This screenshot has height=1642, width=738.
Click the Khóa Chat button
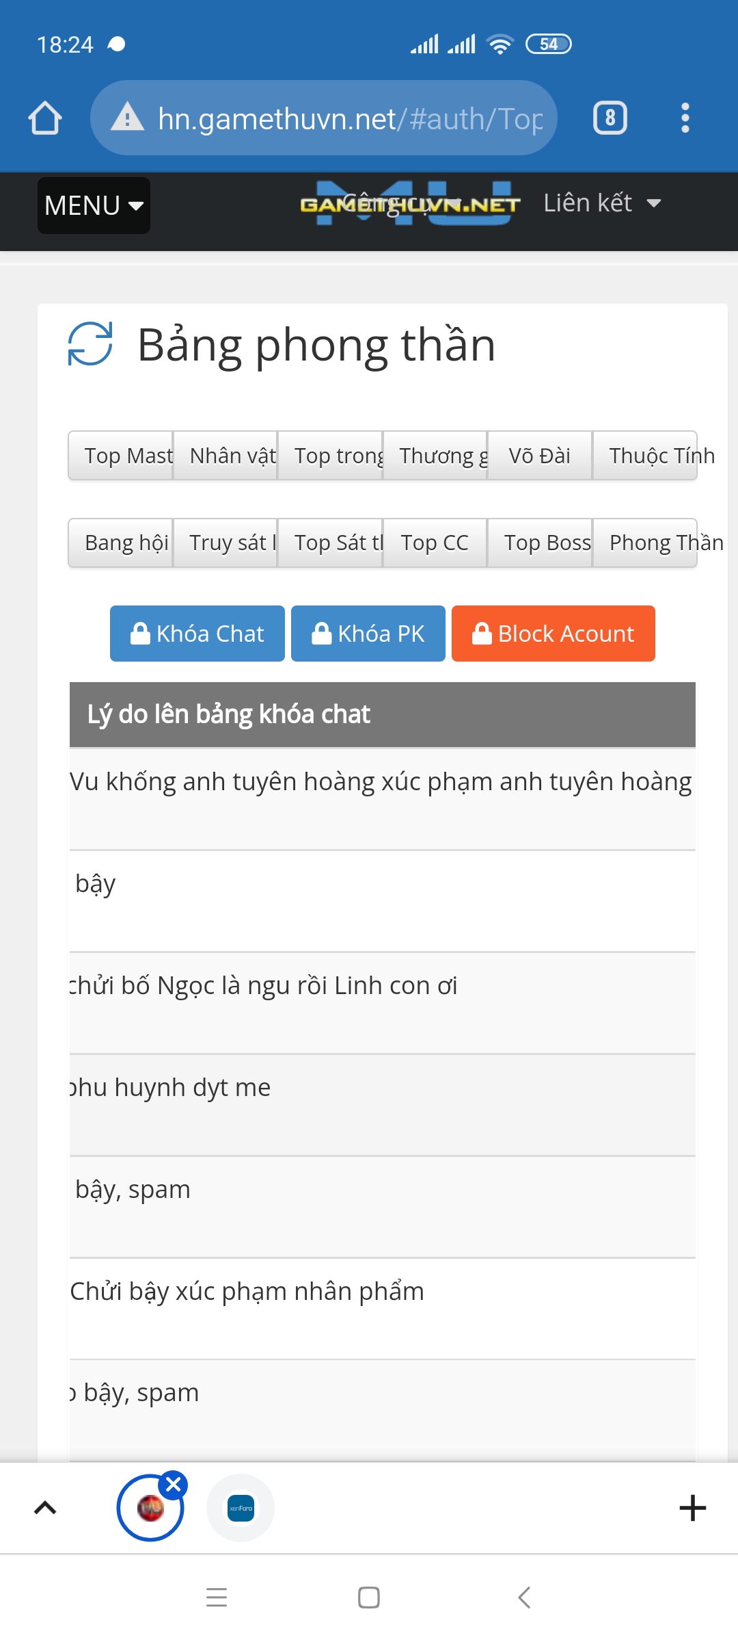click(x=197, y=634)
